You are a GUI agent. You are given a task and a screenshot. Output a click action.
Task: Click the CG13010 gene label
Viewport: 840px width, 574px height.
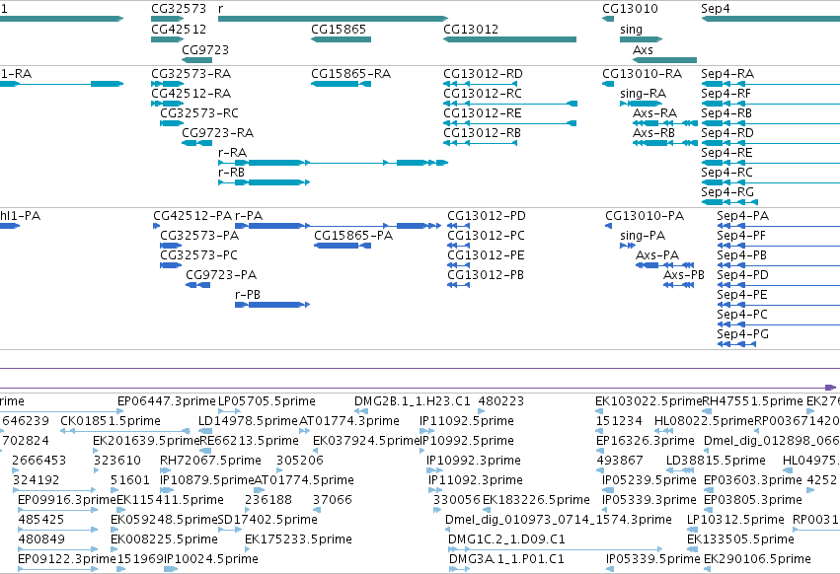pos(630,9)
